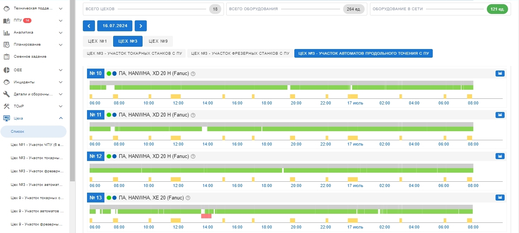This screenshot has width=519, height=233.
Task: Click the ТОиР tools icon
Action: [6, 106]
